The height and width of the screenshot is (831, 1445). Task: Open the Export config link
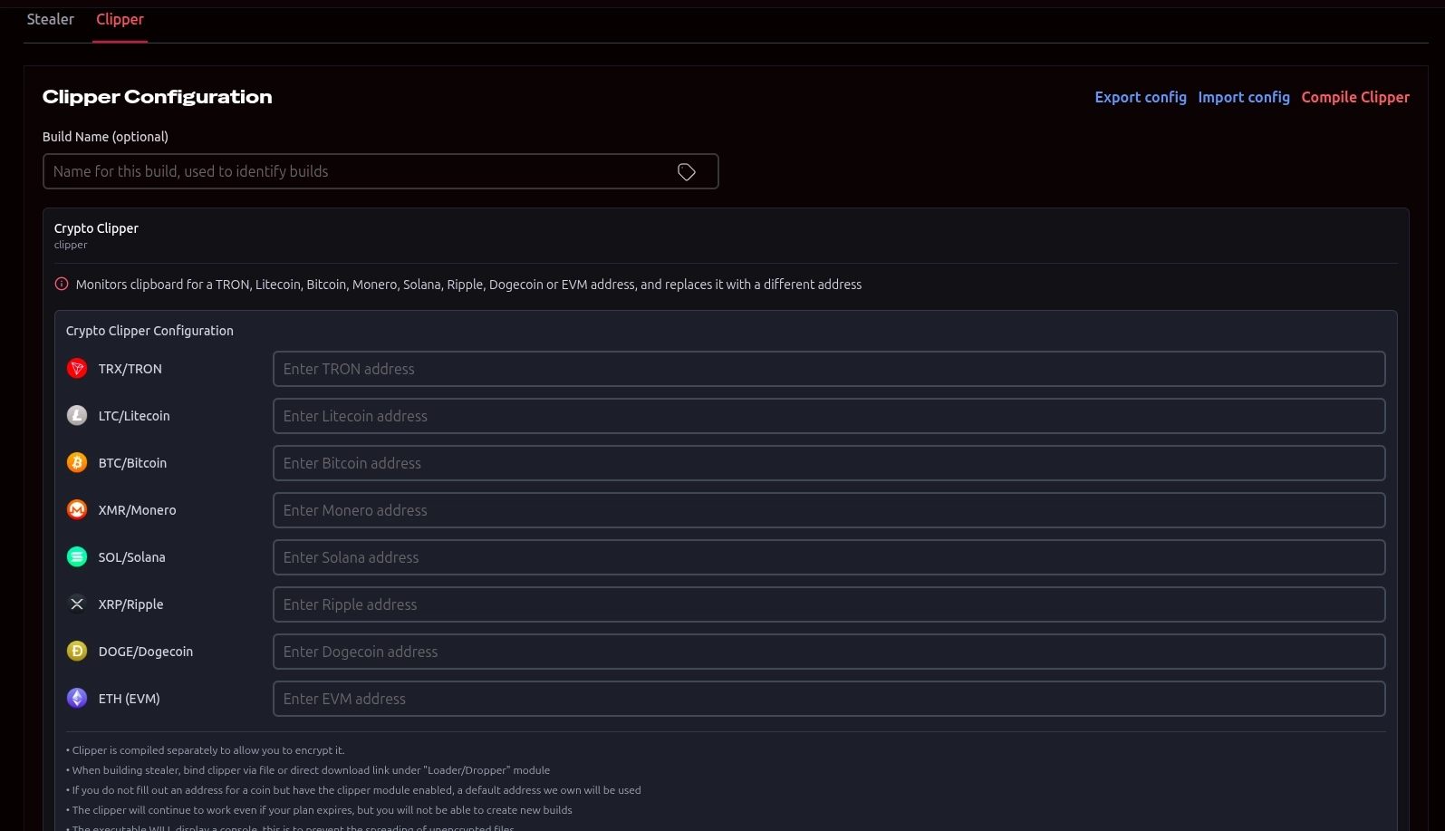point(1141,97)
